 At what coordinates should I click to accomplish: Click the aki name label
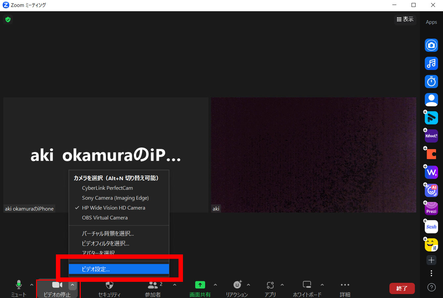coord(216,209)
